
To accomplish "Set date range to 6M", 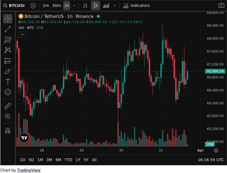I will (58, 160).
